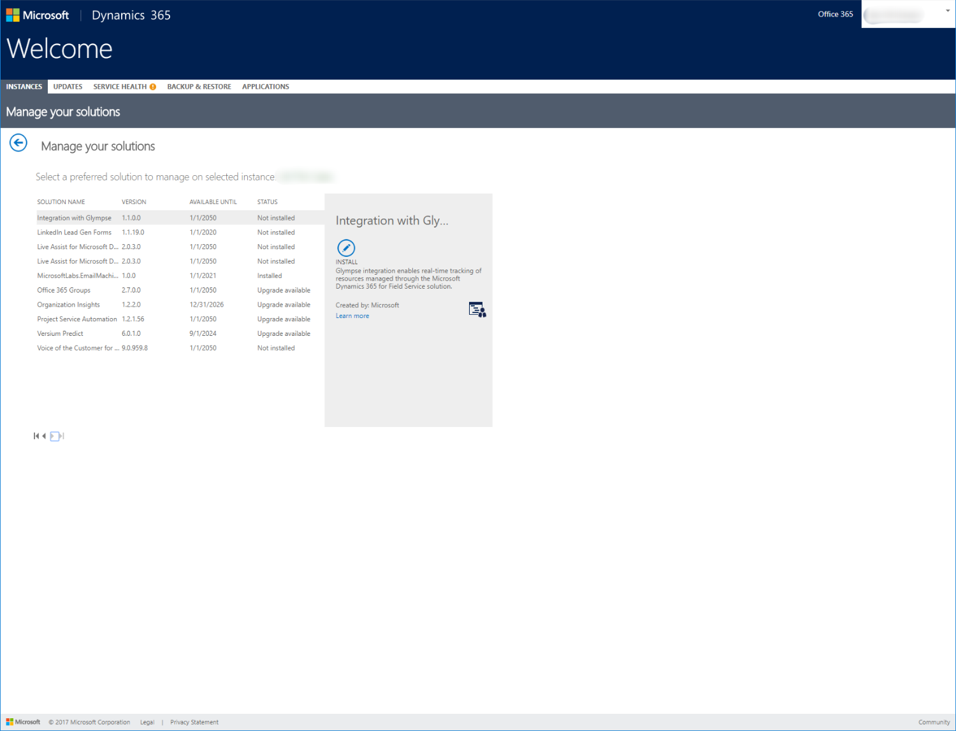Follow the Learn more link
This screenshot has height=731, width=956.
click(x=352, y=316)
